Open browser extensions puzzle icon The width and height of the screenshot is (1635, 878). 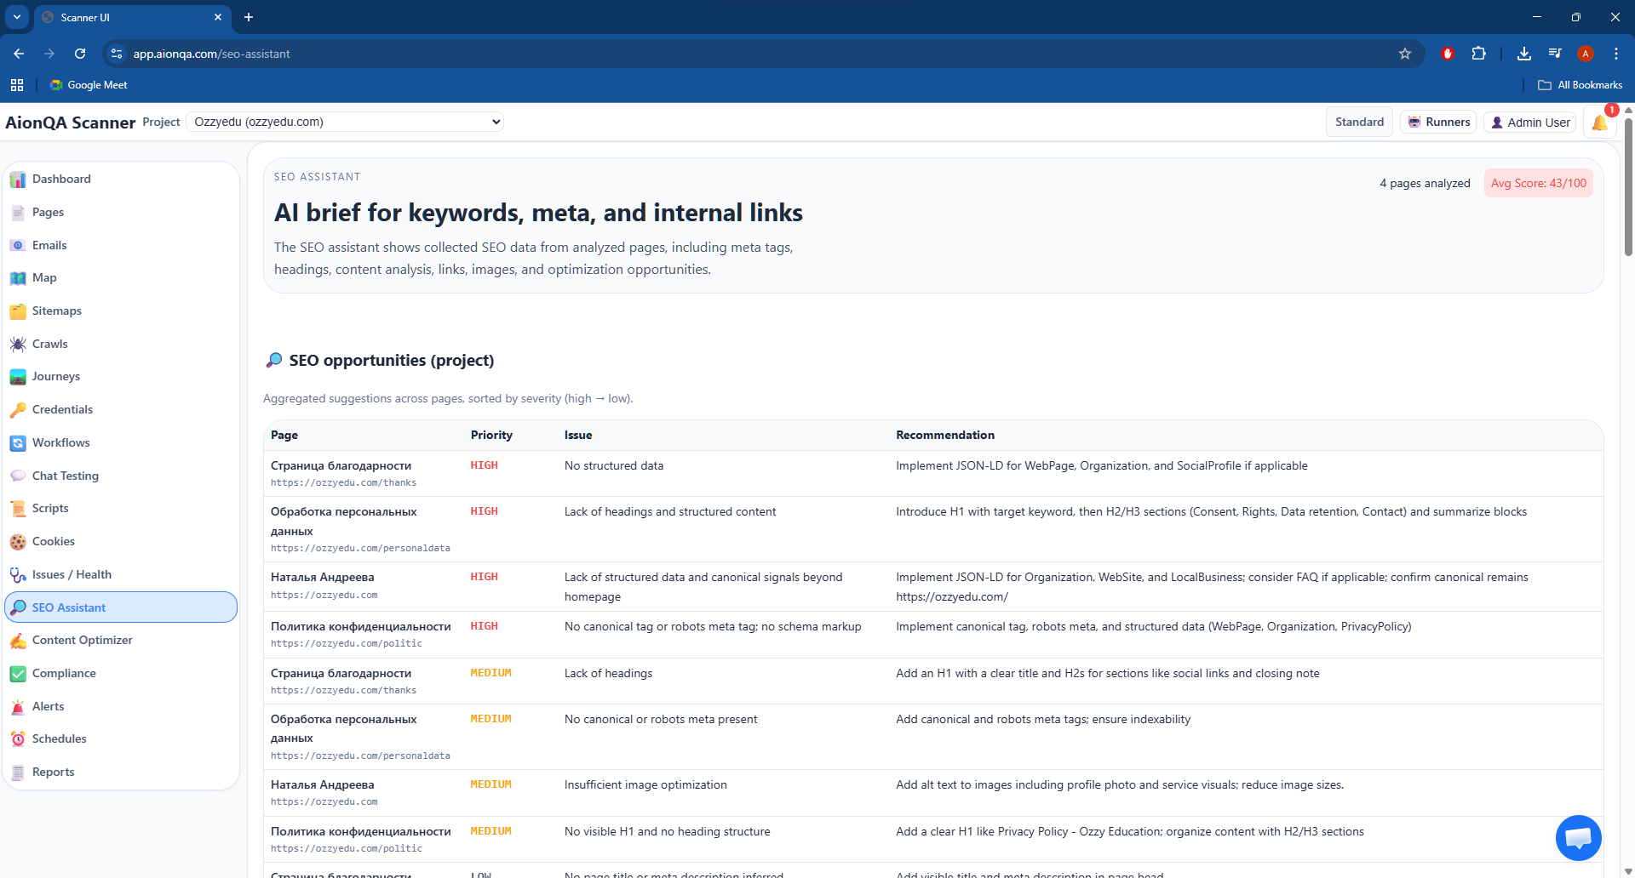click(1479, 54)
